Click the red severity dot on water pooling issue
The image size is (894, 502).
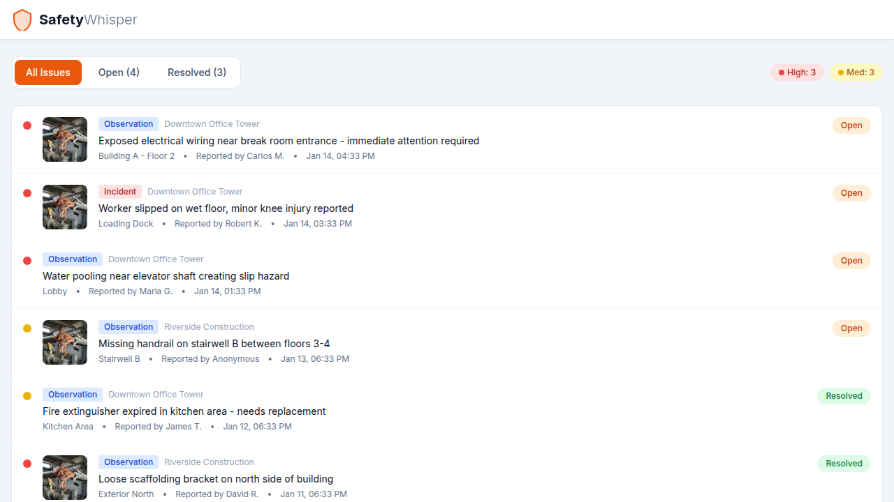[27, 261]
